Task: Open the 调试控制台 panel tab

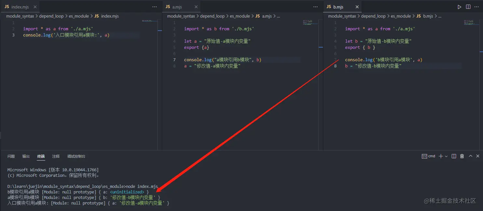Action: point(76,156)
